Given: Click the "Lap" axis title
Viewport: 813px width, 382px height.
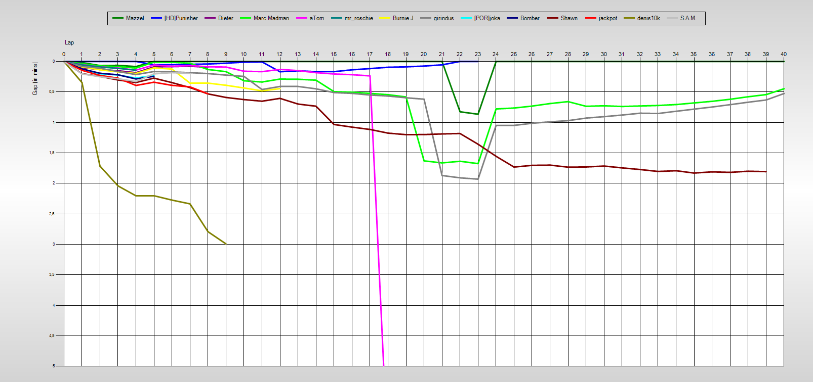Looking at the screenshot, I should click(69, 42).
